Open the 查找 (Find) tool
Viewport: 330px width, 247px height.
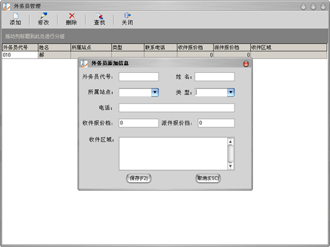99,19
